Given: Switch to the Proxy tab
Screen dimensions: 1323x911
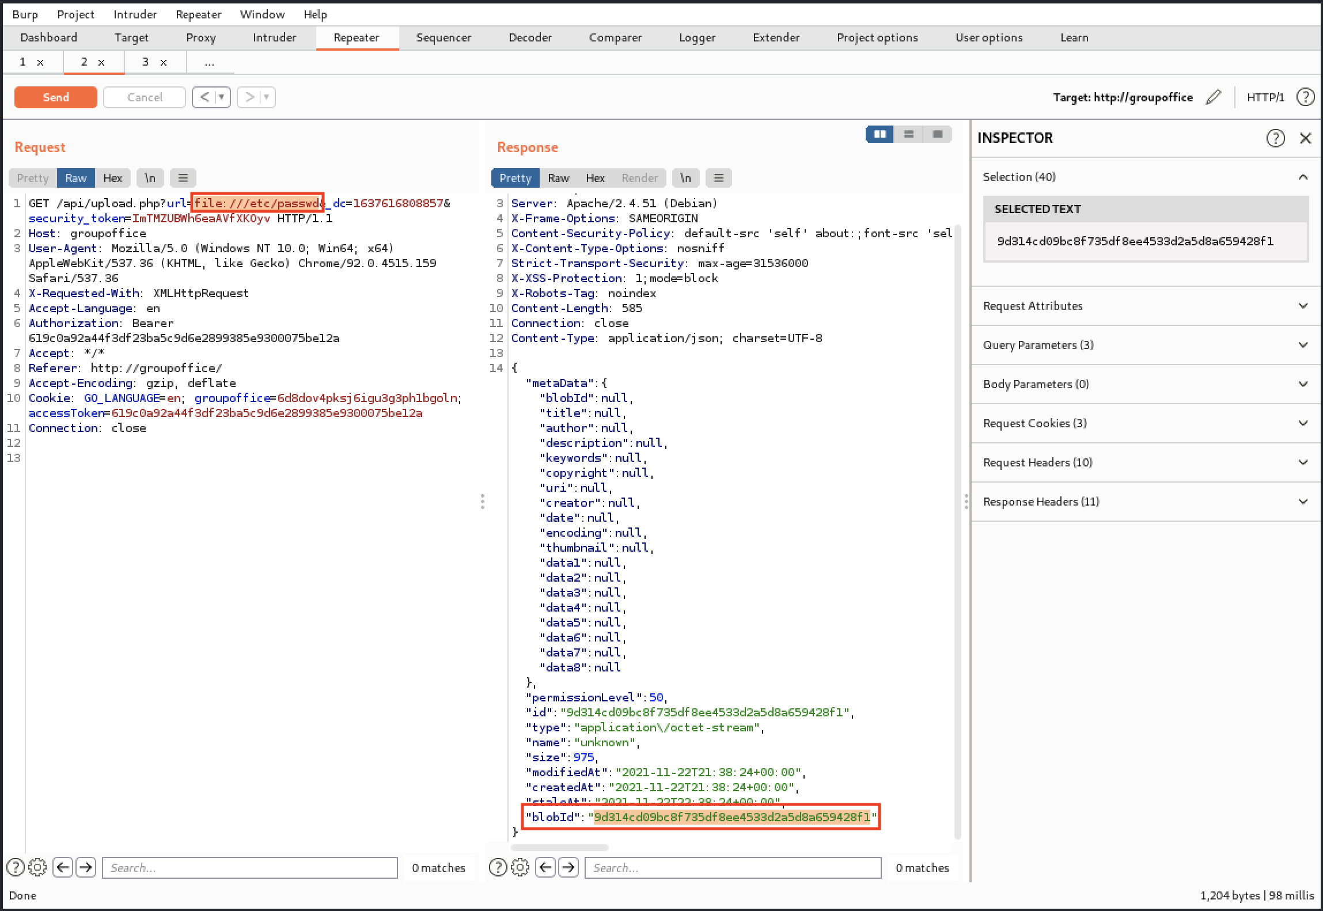Looking at the screenshot, I should click(x=201, y=37).
